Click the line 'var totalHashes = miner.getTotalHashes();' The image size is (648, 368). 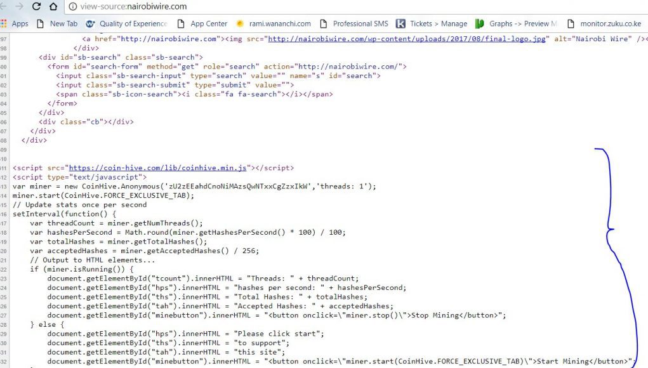[119, 242]
